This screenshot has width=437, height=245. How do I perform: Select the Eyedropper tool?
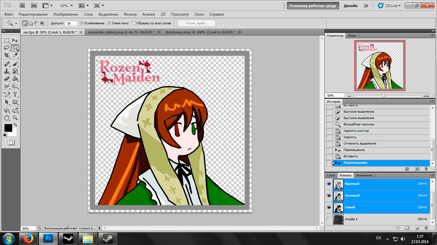[x=15, y=56]
